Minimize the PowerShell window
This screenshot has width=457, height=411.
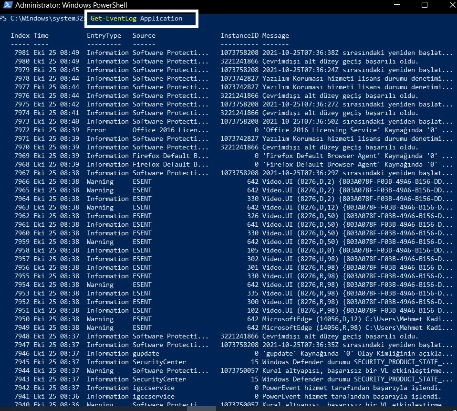coord(397,5)
